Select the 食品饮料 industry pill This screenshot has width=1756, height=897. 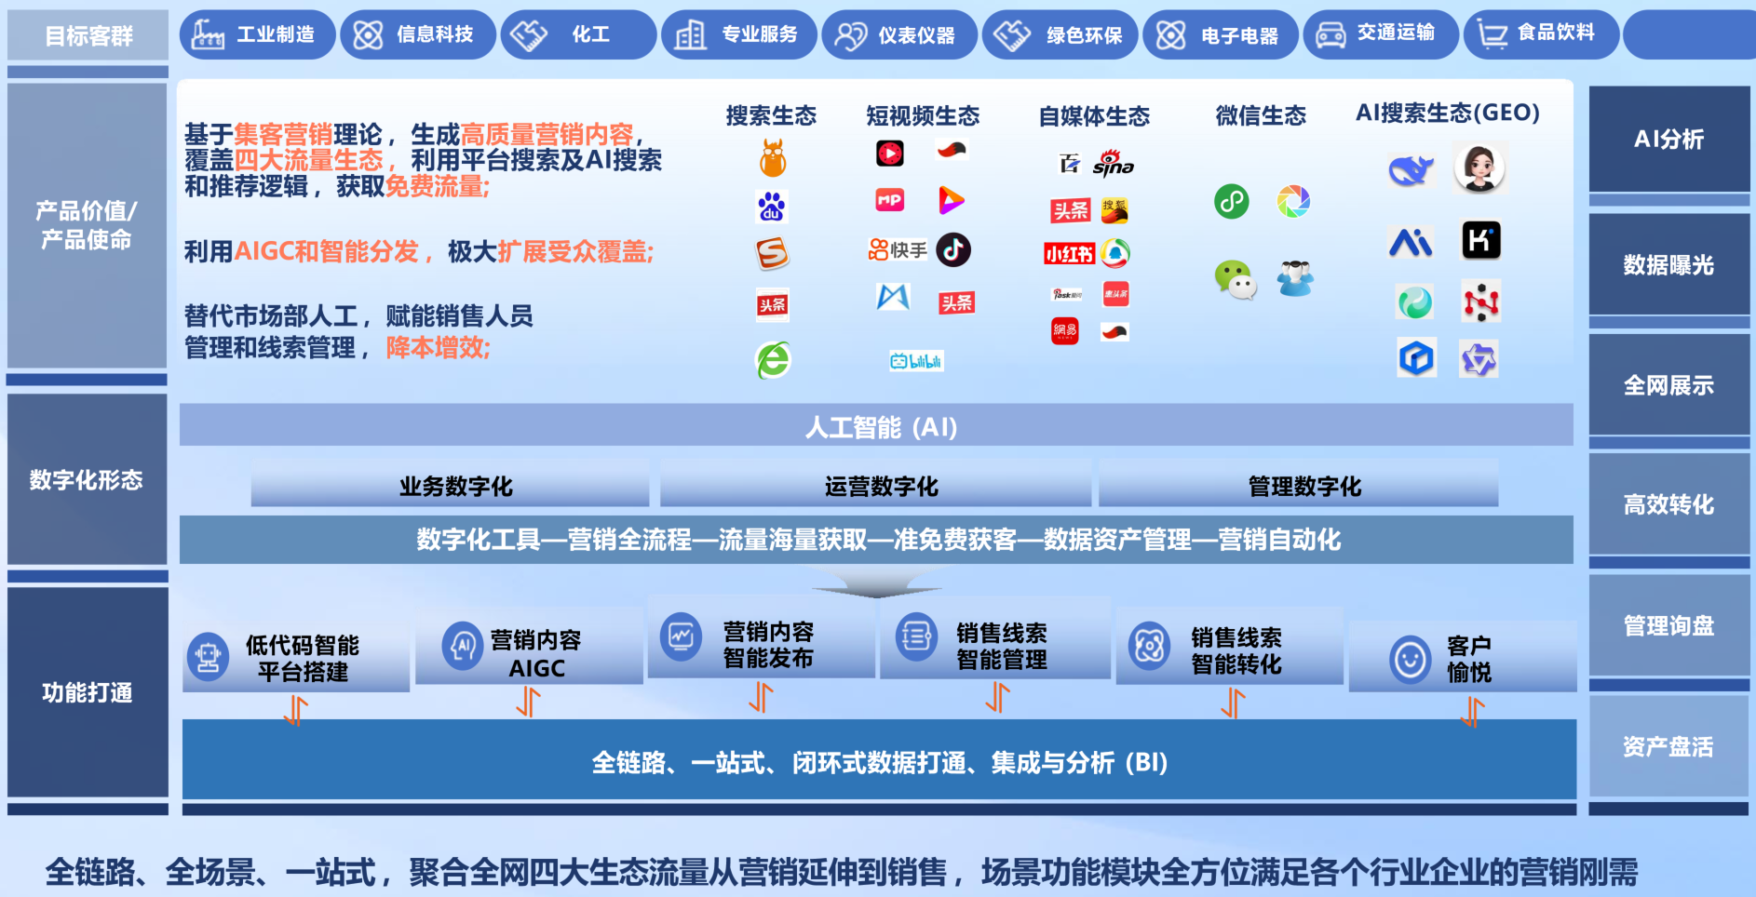point(1542,34)
